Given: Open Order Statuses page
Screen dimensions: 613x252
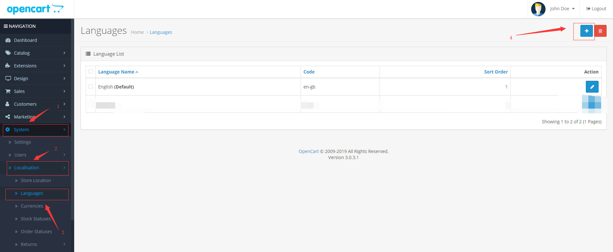Looking at the screenshot, I should click(36, 232).
